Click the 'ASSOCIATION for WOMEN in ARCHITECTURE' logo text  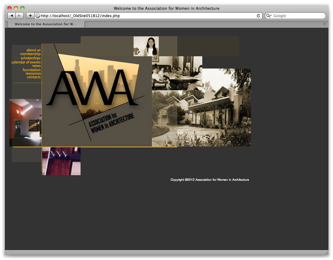pos(112,123)
